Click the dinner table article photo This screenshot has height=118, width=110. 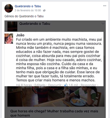click(56, 96)
